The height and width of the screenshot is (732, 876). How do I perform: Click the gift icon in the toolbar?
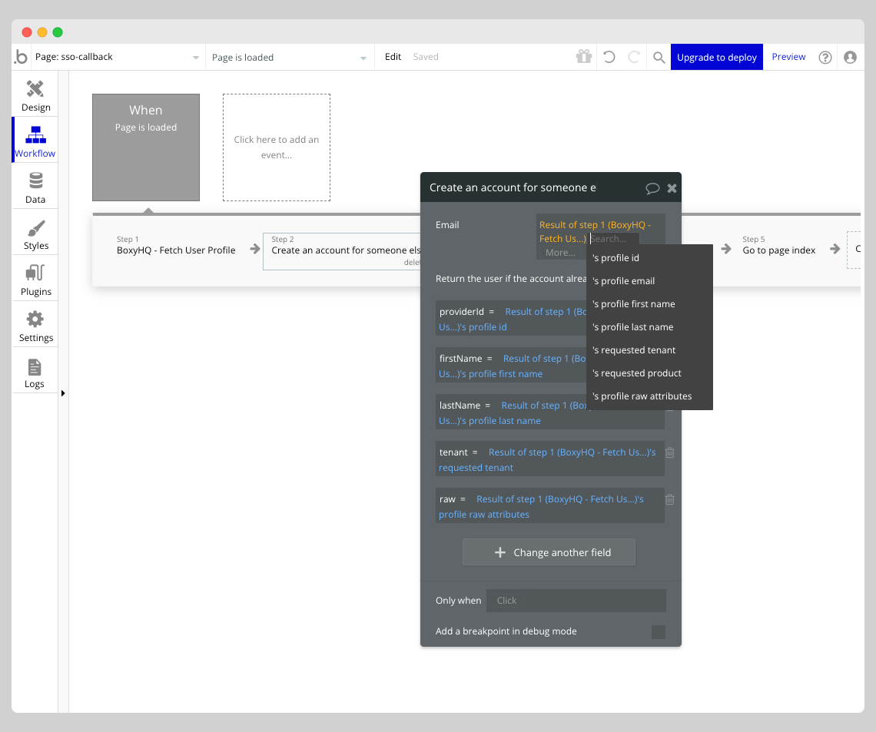pos(584,56)
